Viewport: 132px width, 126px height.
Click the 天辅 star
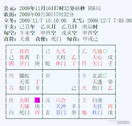pos(24,106)
